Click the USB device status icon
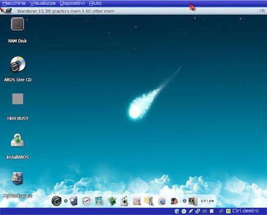Image resolution: width=267 pixels, height=215 pixels. coord(191,211)
